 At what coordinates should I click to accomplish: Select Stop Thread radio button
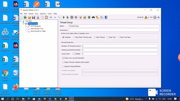[x=94, y=37]
